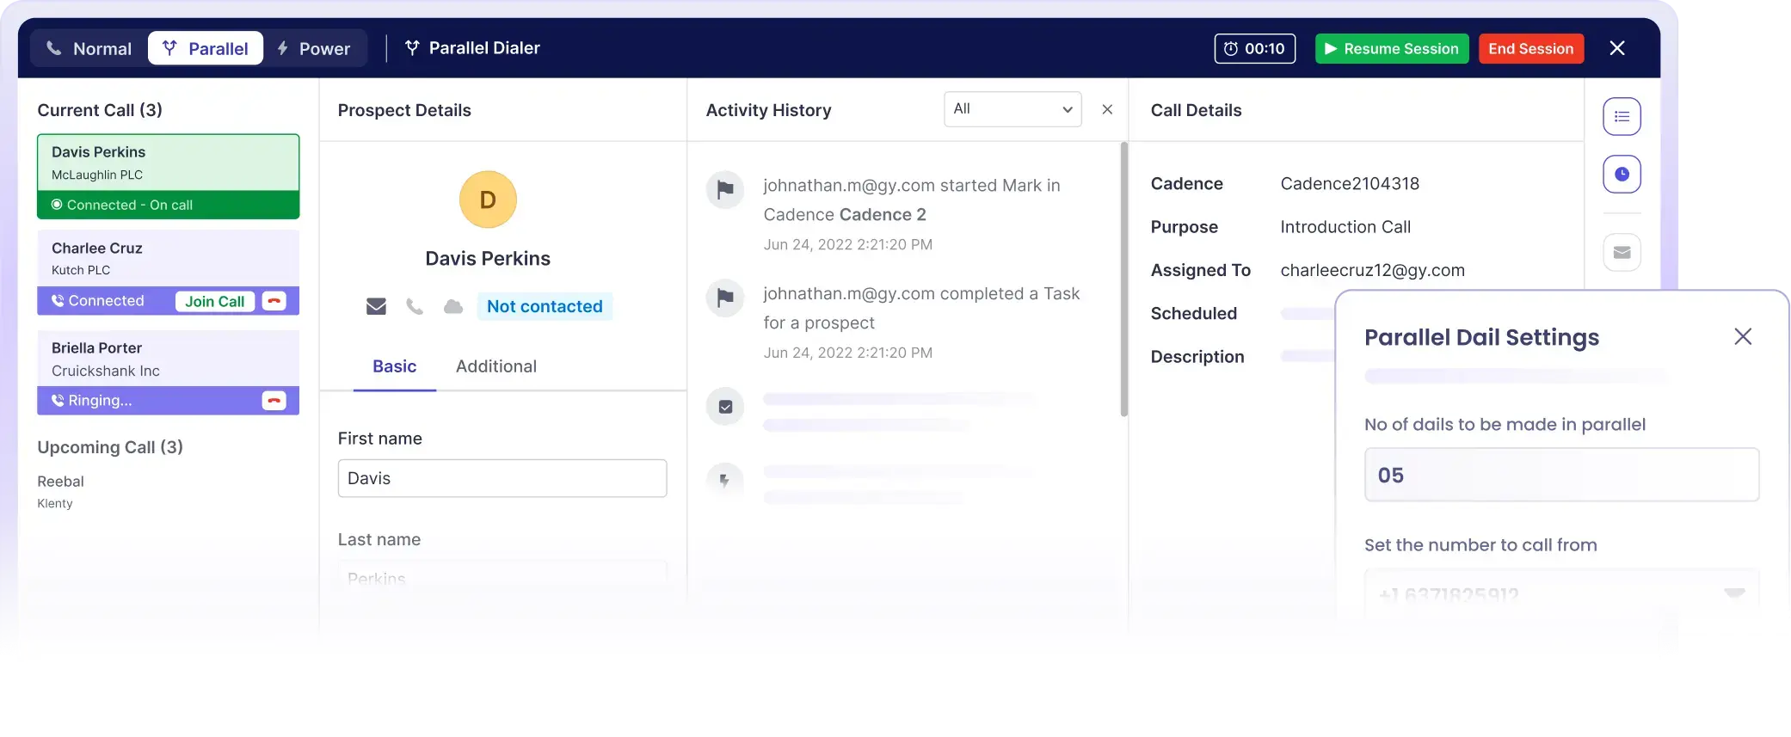Select the Basic tab
Screen dimensions: 1791x737
point(394,366)
